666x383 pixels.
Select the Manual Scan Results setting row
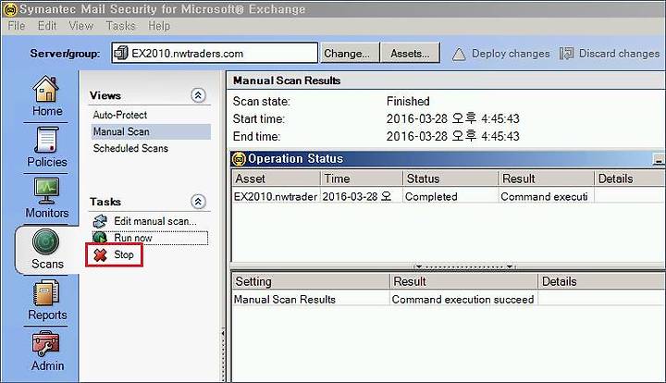pos(311,300)
